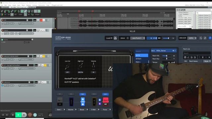Click the cabinet search field
This screenshot has height=119, width=212.
tap(142, 51)
